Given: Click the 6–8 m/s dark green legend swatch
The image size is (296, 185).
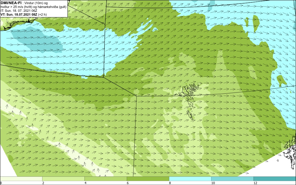Looking at the screenshot, I should 148,179.
